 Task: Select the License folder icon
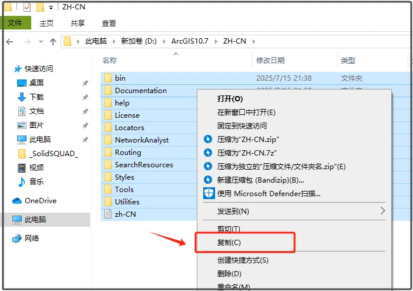[108, 115]
